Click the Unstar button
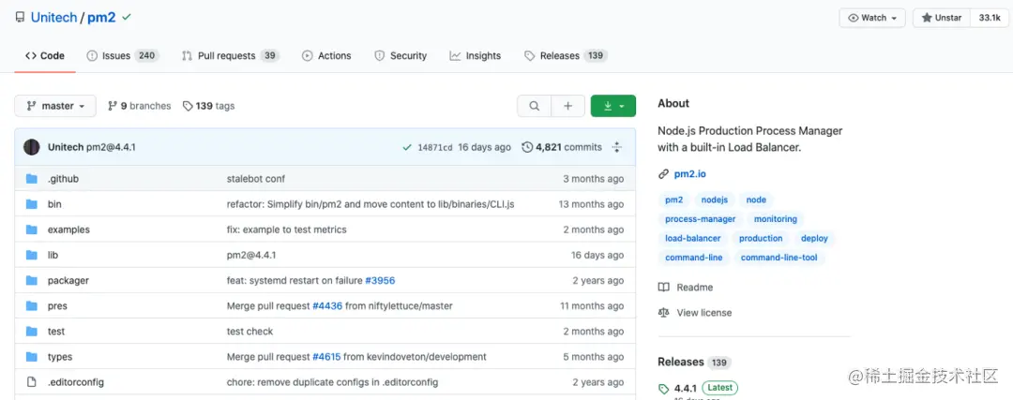The height and width of the screenshot is (400, 1013). pyautogui.click(x=942, y=18)
